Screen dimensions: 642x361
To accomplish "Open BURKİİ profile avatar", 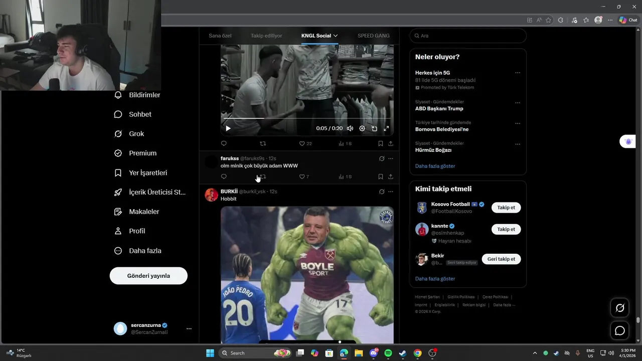I will pos(211,195).
